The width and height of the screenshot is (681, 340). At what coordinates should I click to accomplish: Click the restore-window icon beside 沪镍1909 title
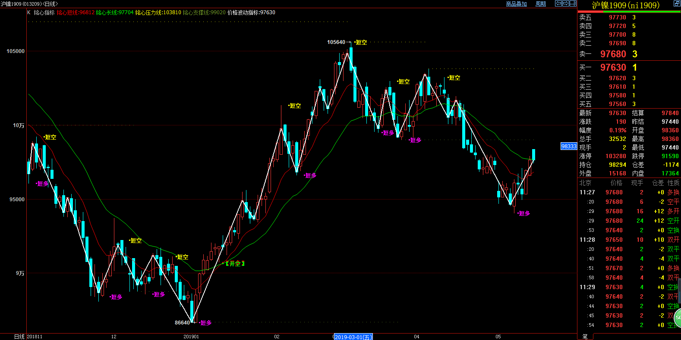[x=677, y=3]
